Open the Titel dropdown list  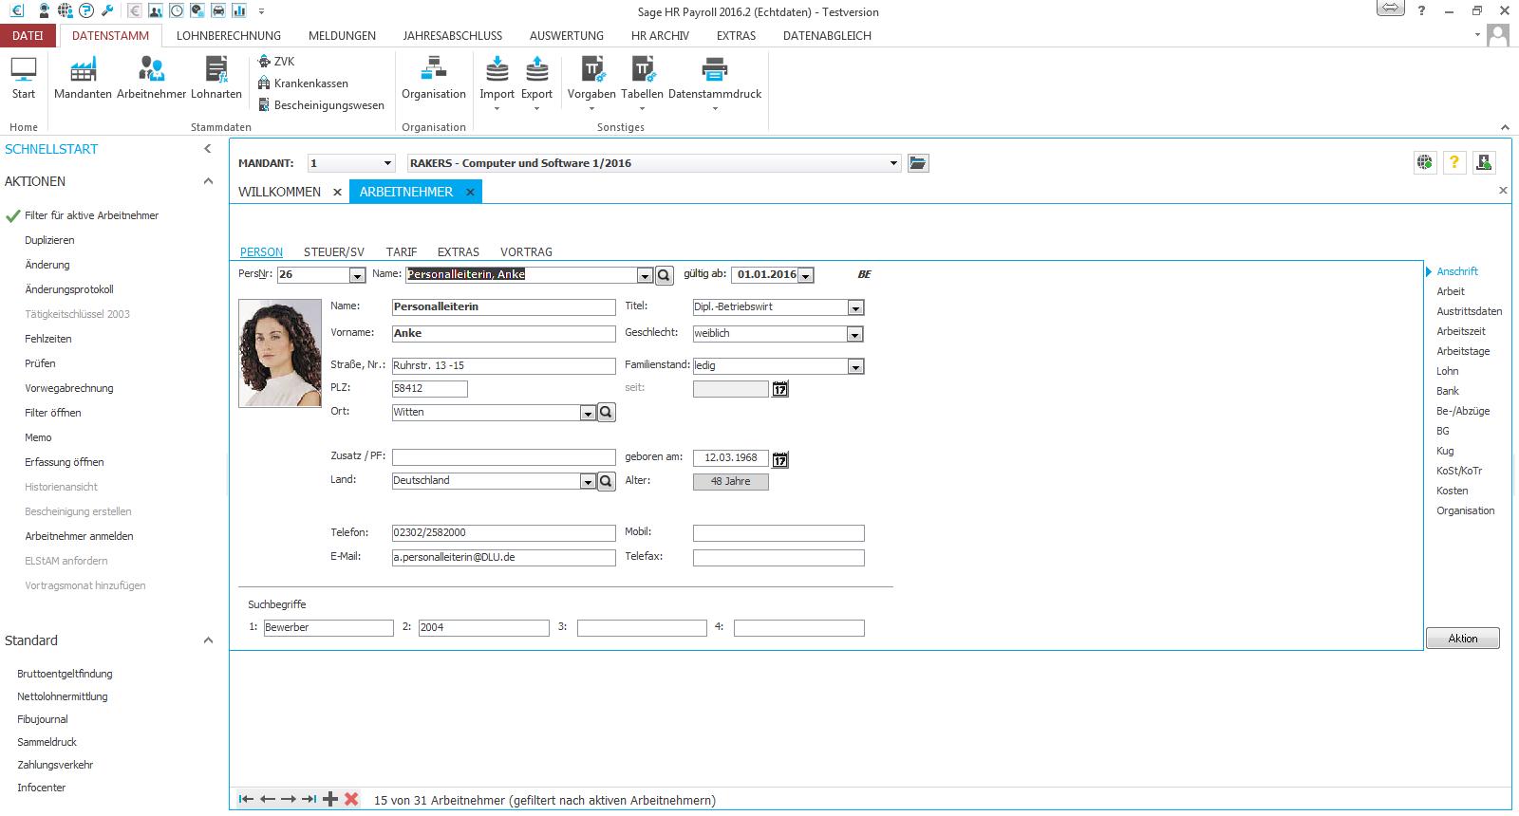tap(855, 307)
